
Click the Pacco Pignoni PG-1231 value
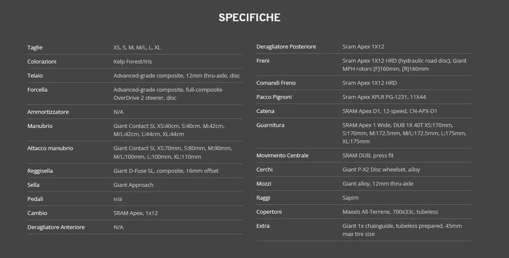(x=384, y=97)
